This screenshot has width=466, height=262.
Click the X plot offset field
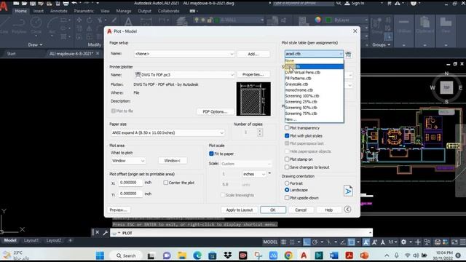130,183
